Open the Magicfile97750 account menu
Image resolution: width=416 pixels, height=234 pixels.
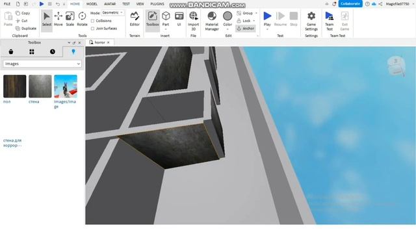tap(399, 4)
